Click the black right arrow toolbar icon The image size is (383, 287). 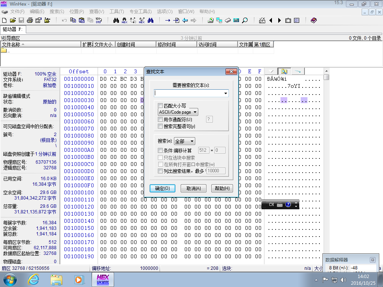(x=279, y=20)
